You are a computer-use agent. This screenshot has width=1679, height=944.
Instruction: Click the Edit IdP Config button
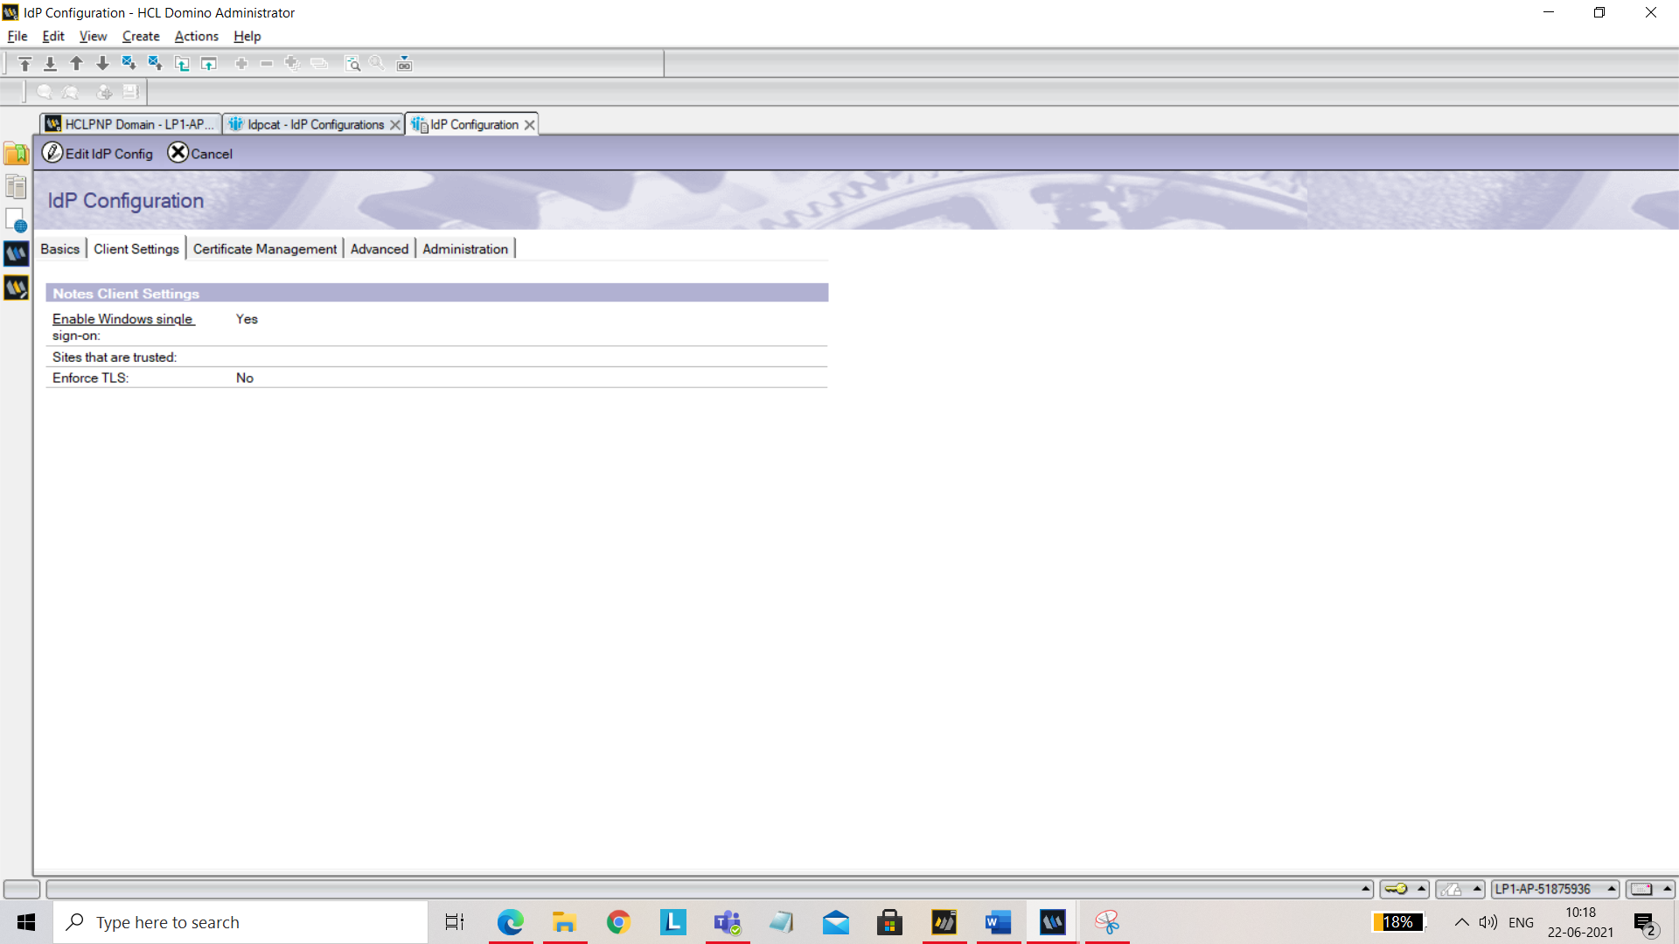tap(97, 153)
